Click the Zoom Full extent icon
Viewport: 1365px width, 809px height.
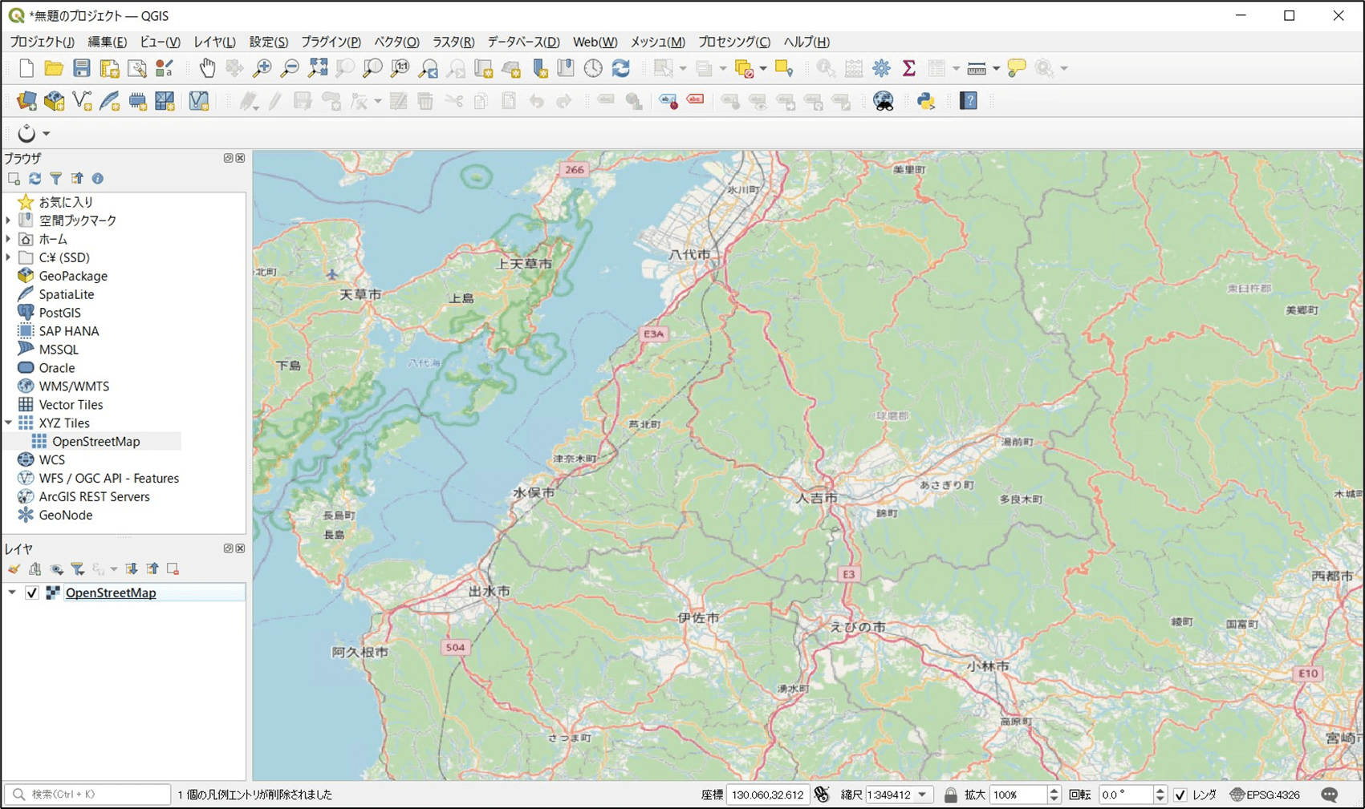[x=318, y=68]
